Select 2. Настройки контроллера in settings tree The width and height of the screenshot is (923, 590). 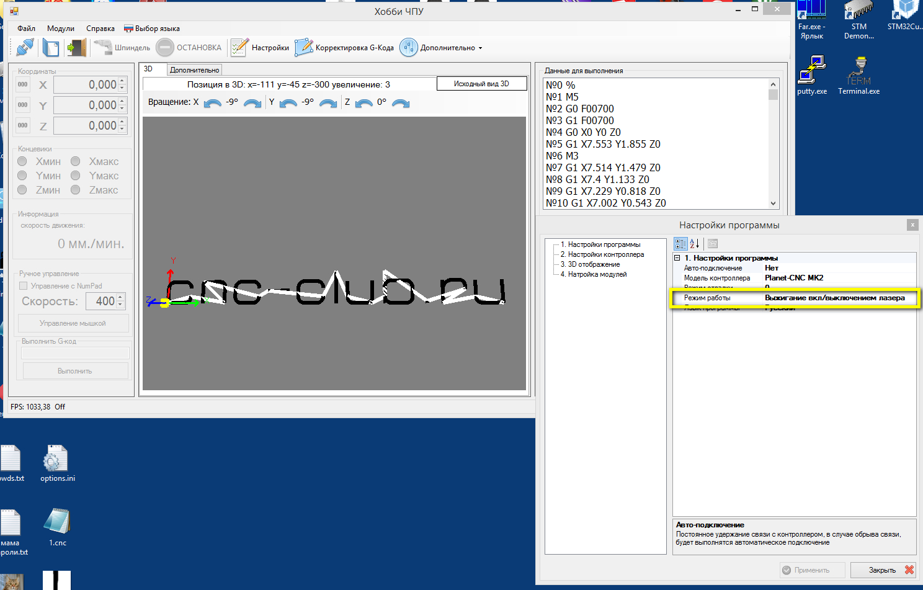[x=602, y=254]
